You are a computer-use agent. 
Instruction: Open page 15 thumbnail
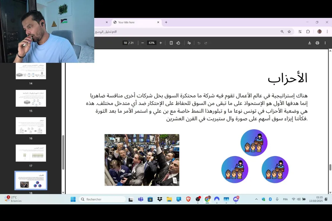[x=31, y=98]
